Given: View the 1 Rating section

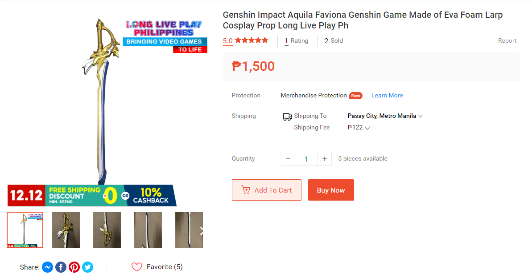Looking at the screenshot, I should [x=297, y=41].
